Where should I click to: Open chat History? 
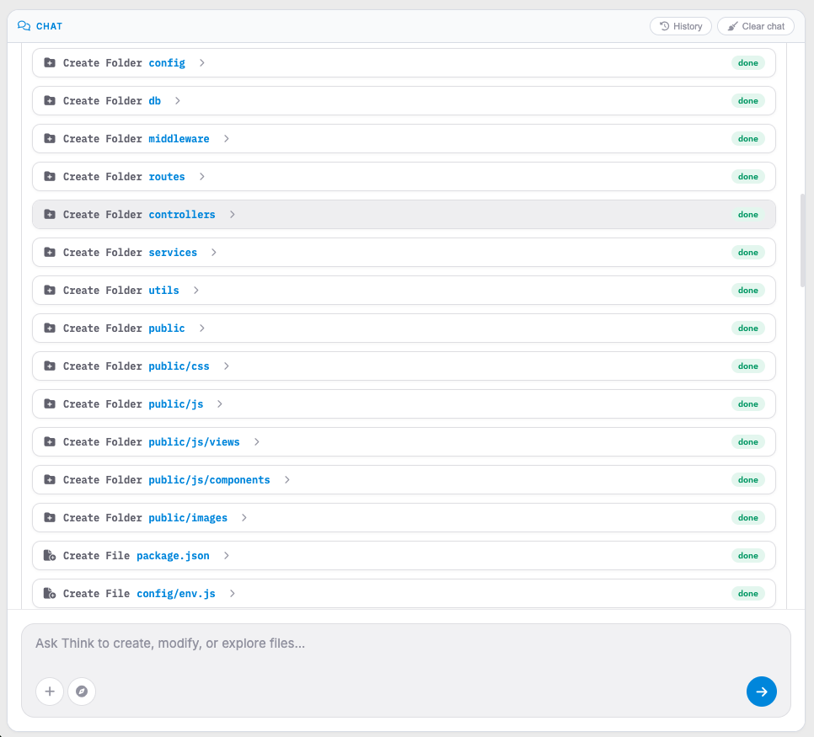click(x=681, y=26)
